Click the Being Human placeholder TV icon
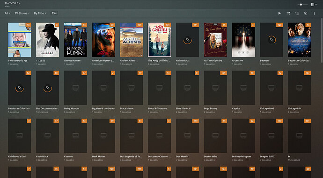 tap(75, 87)
